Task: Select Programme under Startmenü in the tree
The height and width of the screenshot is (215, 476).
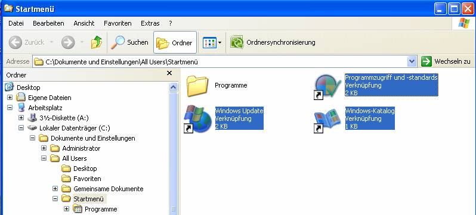Action: click(x=101, y=209)
